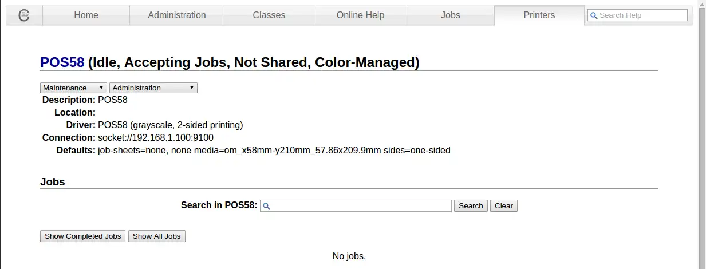The height and width of the screenshot is (269, 706).
Task: Click the Maintenance dropdown arrow
Action: coord(101,88)
